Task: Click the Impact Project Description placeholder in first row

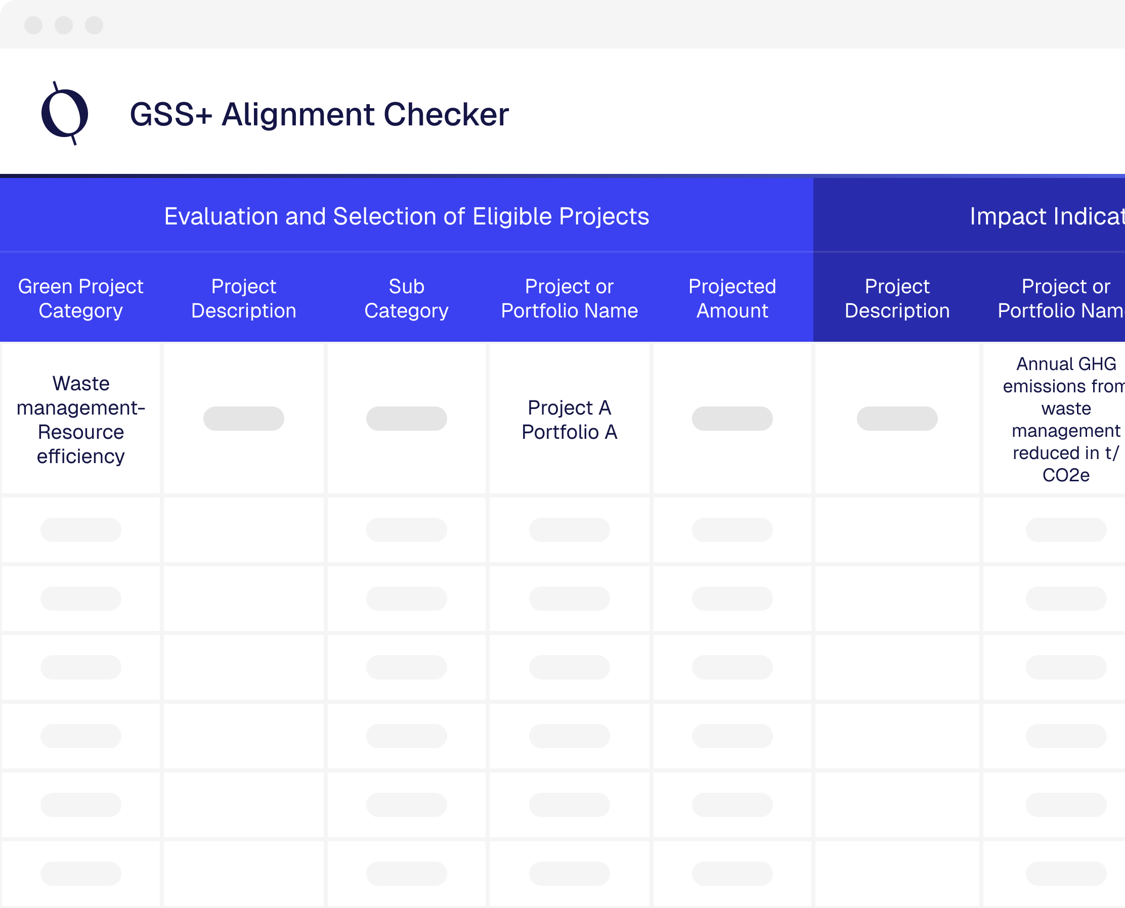Action: (x=896, y=419)
